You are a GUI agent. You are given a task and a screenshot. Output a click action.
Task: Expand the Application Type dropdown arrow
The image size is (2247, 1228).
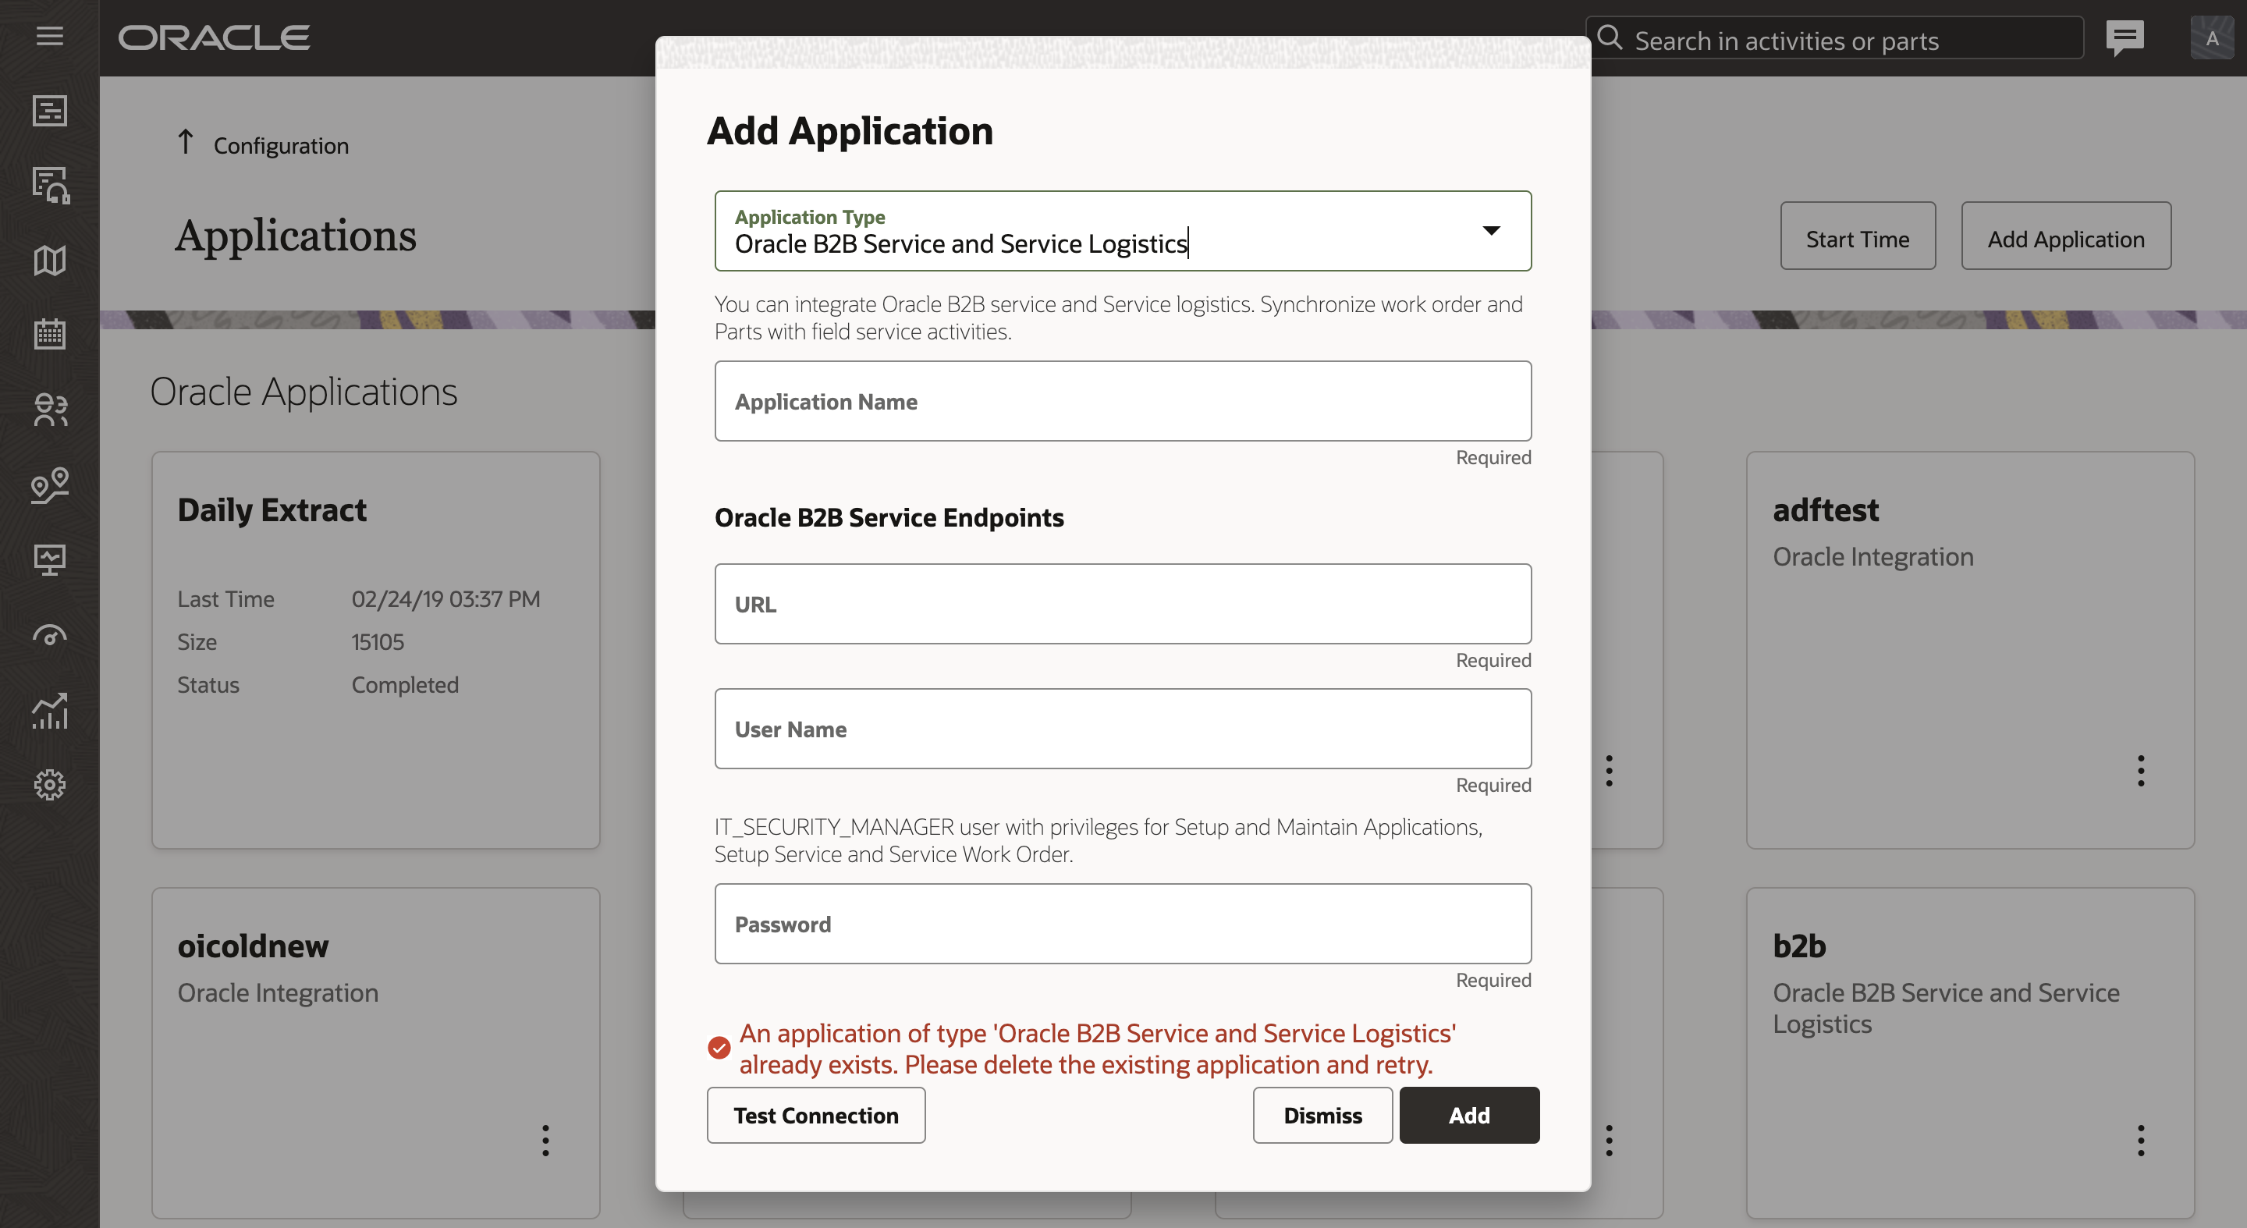point(1491,231)
